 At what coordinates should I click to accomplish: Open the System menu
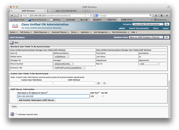click(14, 32)
